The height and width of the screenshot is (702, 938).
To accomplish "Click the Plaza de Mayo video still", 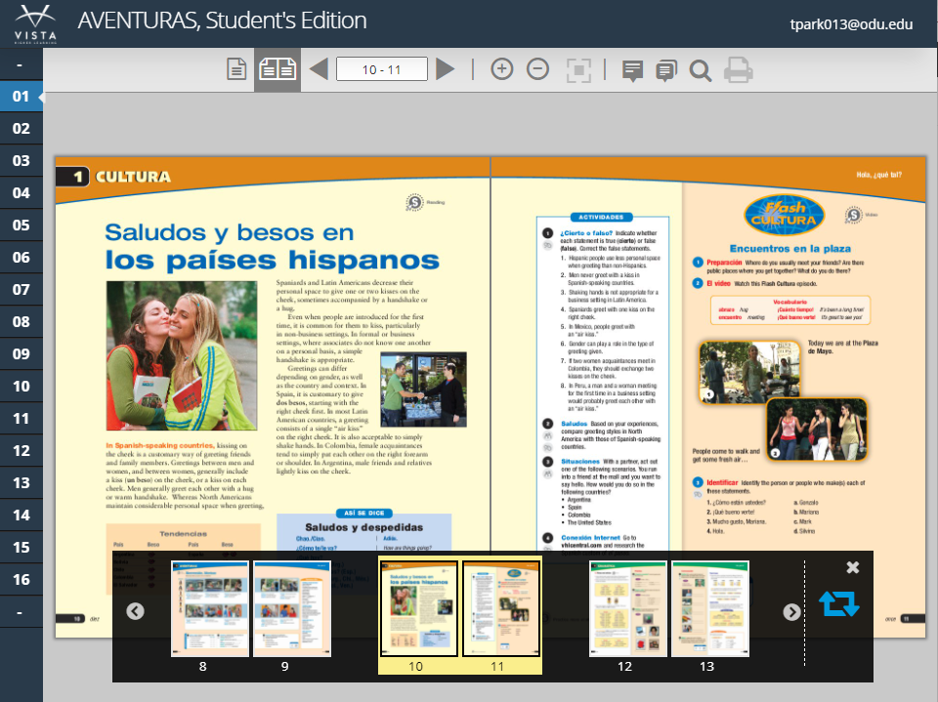I will click(749, 372).
